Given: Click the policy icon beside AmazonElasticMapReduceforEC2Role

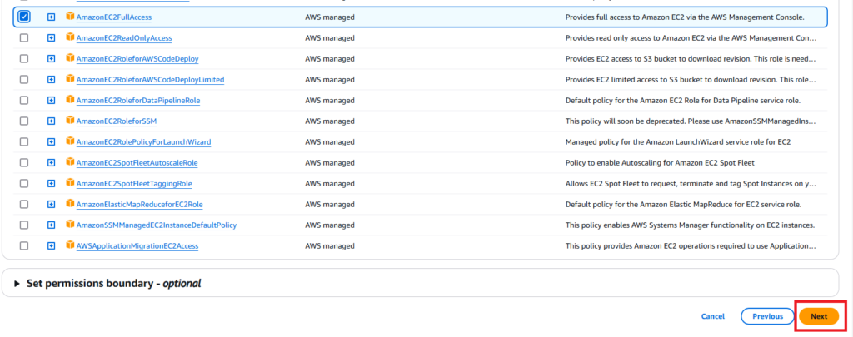Looking at the screenshot, I should (71, 204).
